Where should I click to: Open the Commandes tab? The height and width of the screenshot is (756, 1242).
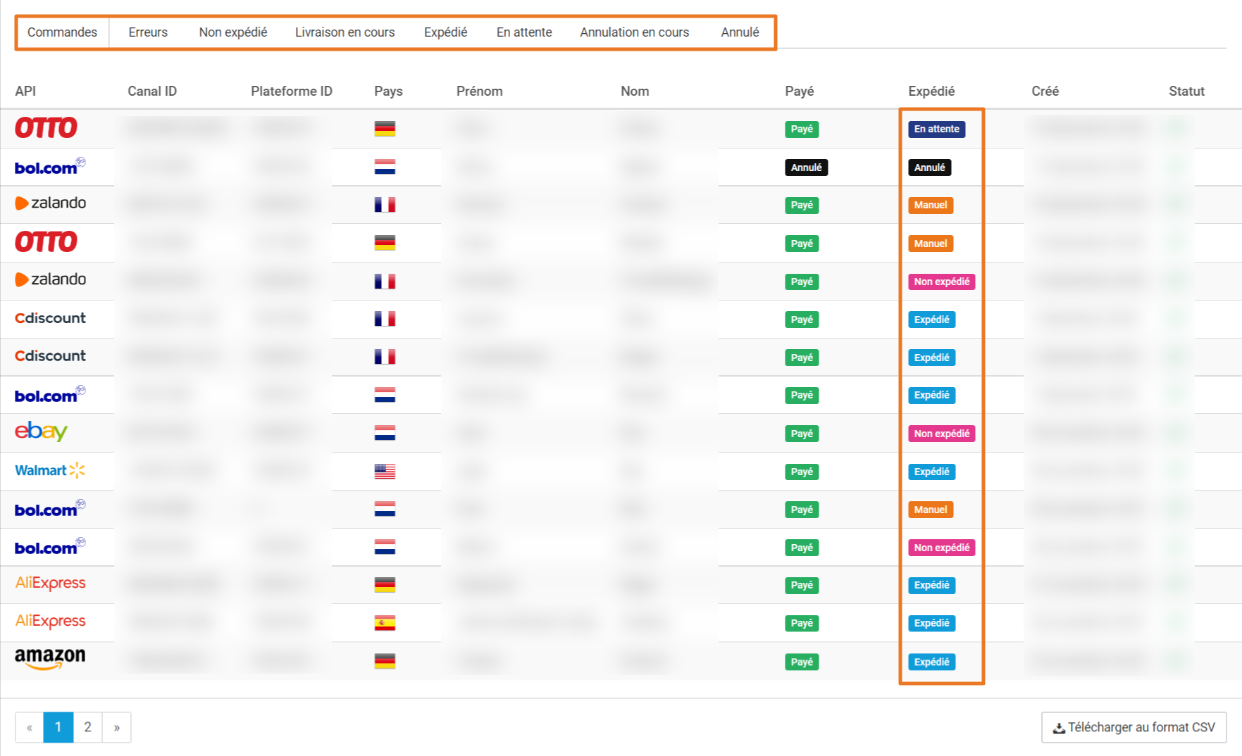(62, 32)
